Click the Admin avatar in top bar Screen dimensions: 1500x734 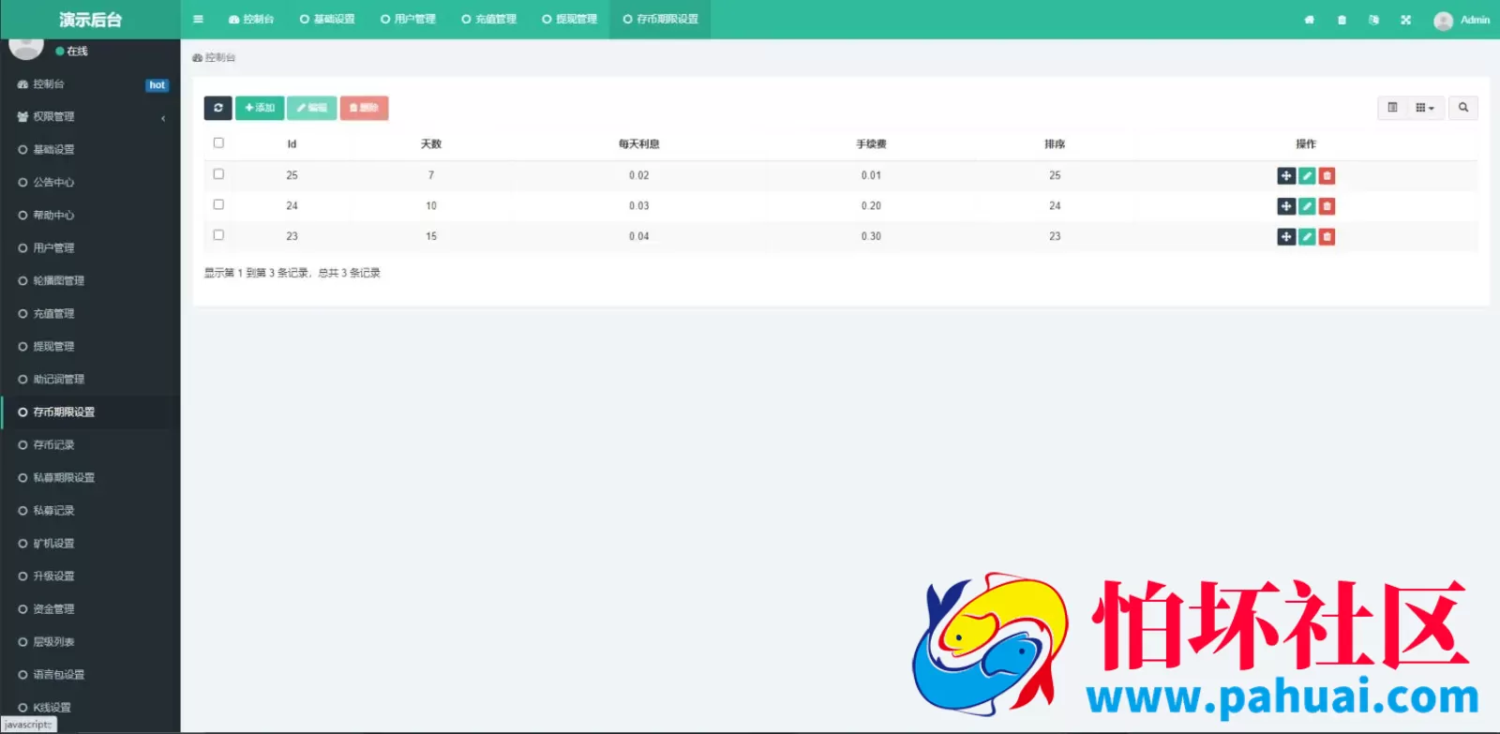pyautogui.click(x=1444, y=20)
